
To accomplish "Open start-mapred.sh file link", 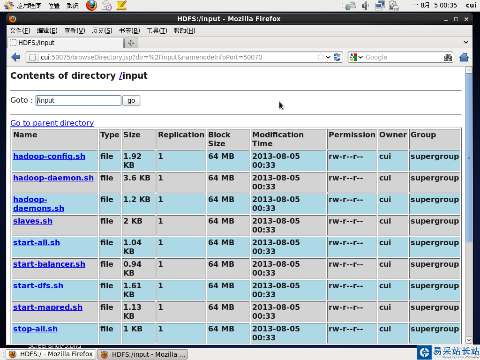I will (48, 307).
